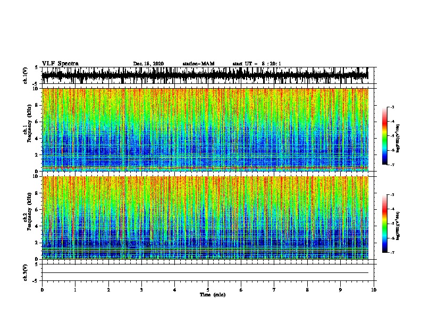Click the time axis tick label "7"
Viewport: 421px width, 325px height.
(x=274, y=290)
